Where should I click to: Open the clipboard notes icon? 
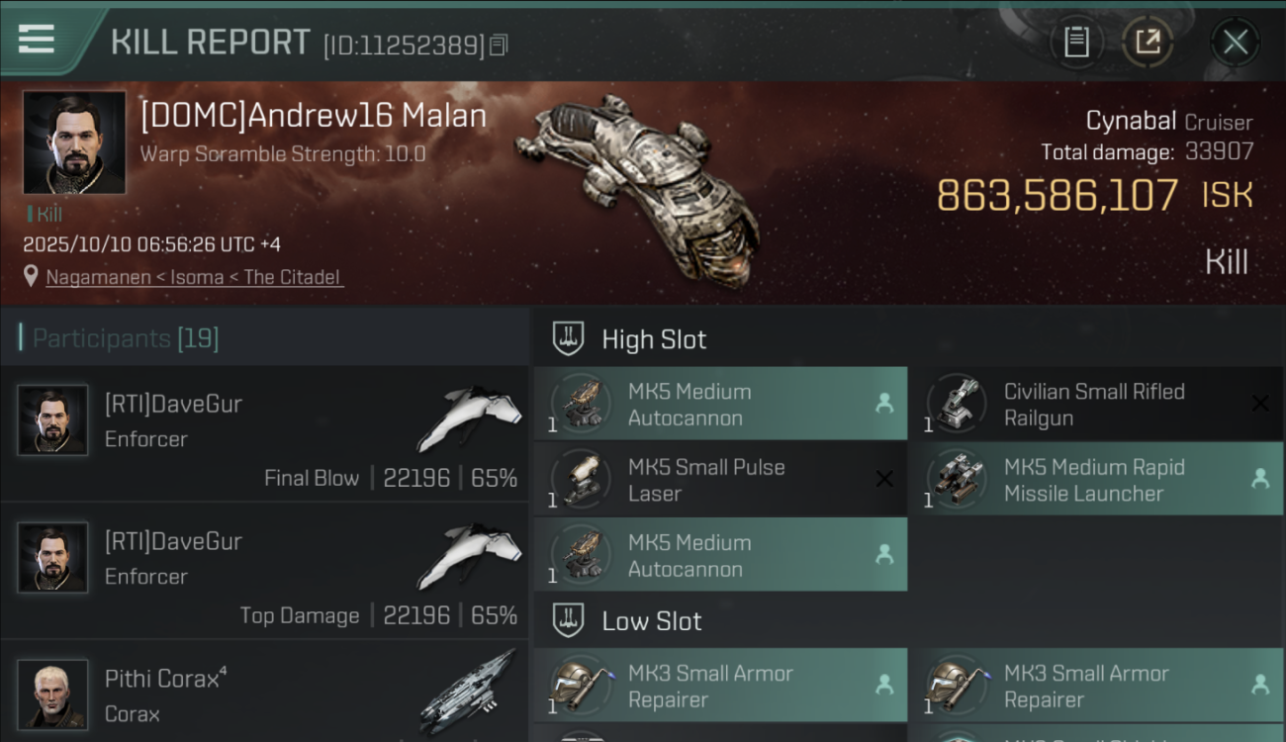coord(1076,42)
